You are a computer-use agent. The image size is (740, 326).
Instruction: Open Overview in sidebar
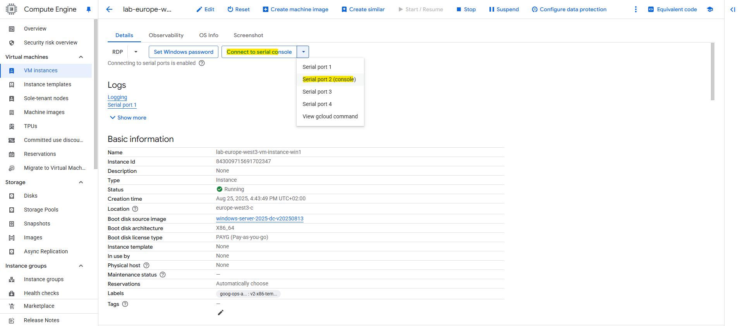[x=46, y=29]
